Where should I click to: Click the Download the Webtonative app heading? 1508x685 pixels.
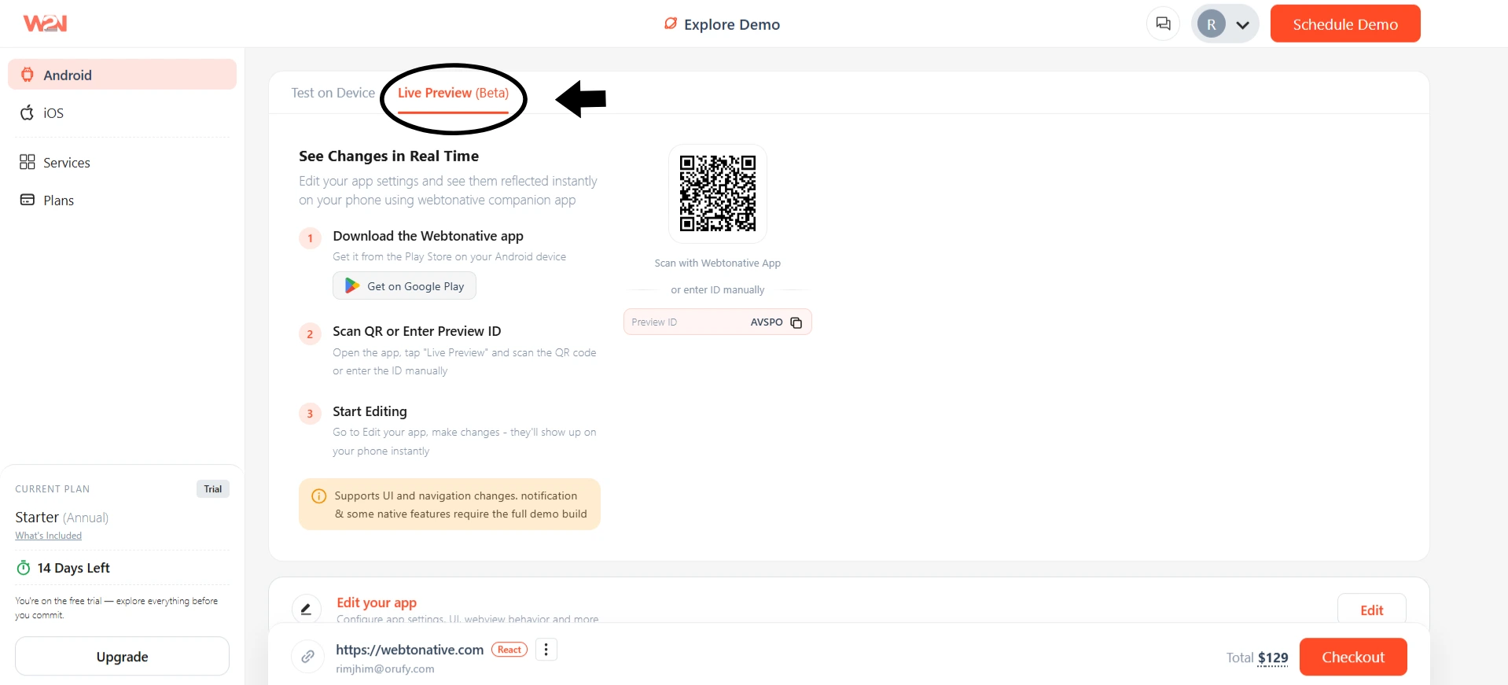pyautogui.click(x=428, y=236)
